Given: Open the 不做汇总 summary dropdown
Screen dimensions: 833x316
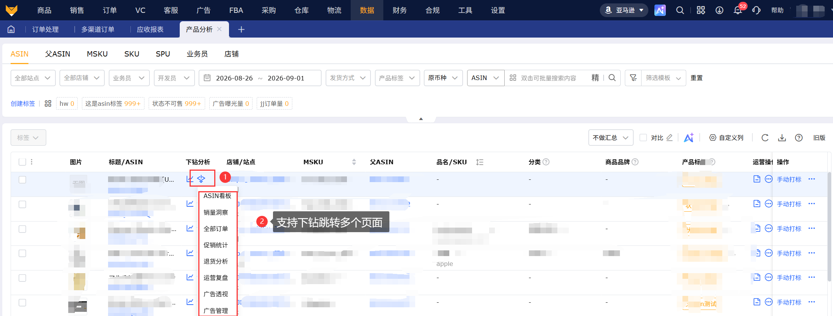Looking at the screenshot, I should [x=611, y=138].
